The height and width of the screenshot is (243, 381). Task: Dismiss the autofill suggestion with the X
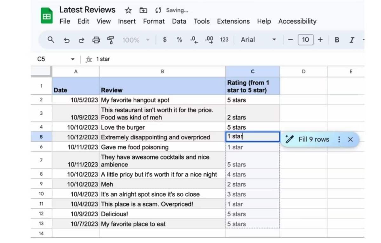(351, 139)
